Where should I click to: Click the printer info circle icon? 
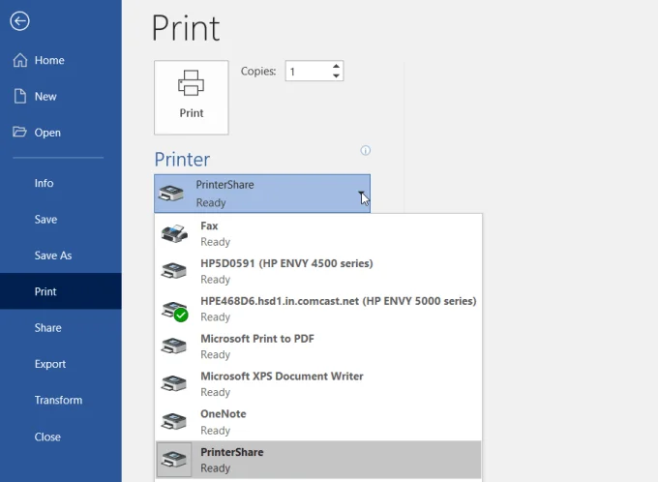[x=366, y=150]
